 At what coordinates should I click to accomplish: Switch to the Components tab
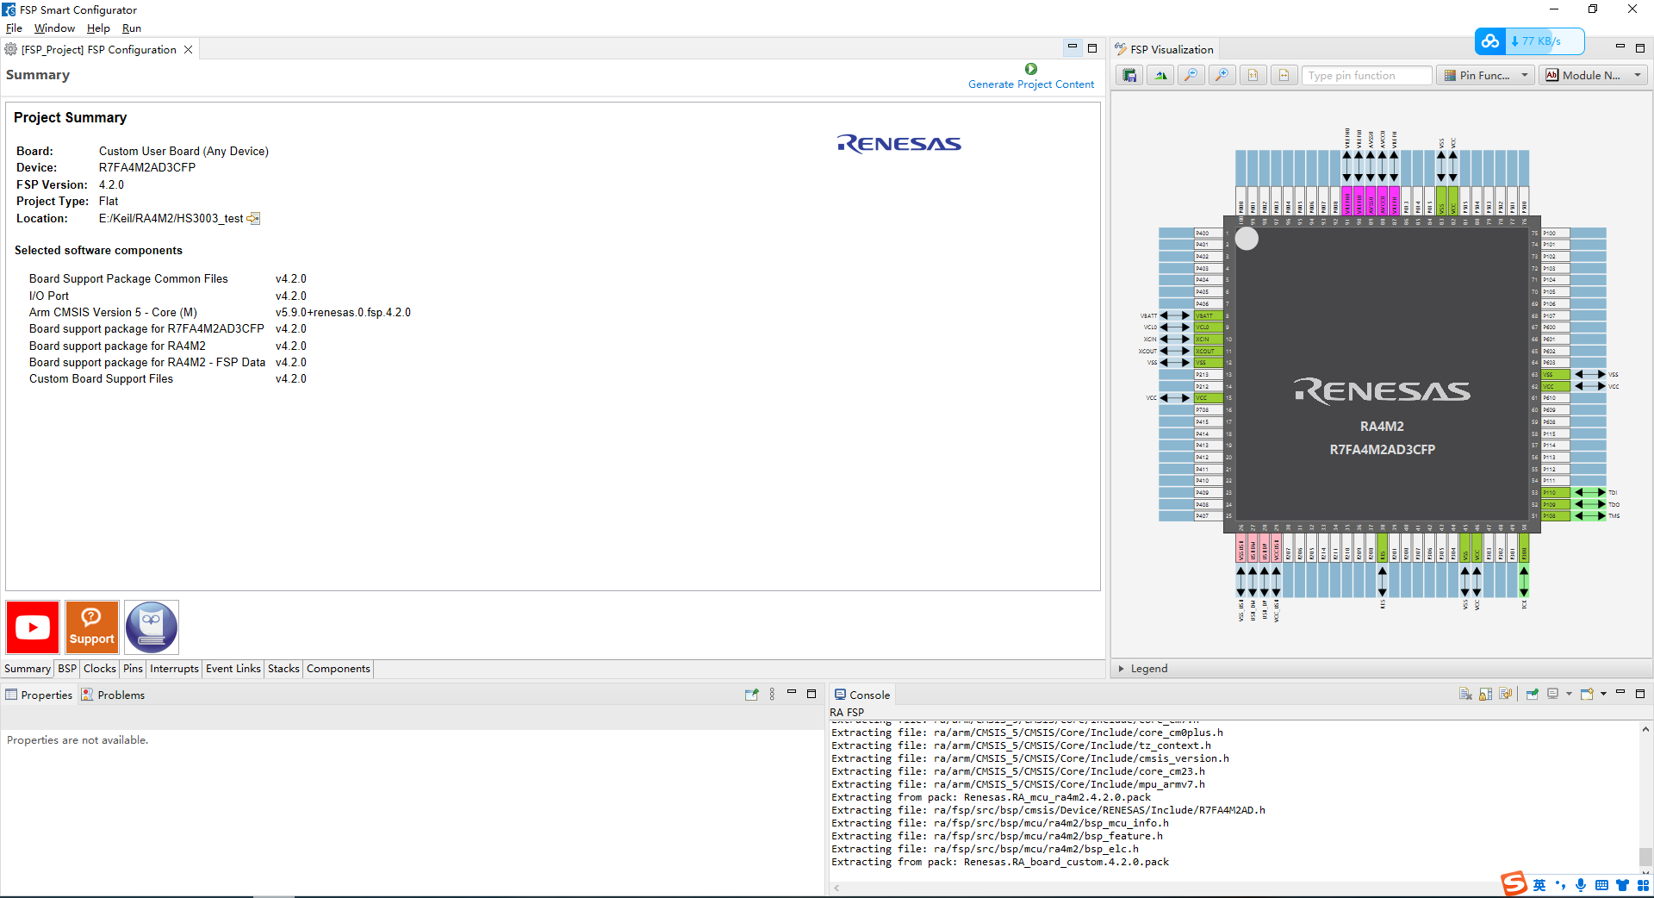(339, 669)
